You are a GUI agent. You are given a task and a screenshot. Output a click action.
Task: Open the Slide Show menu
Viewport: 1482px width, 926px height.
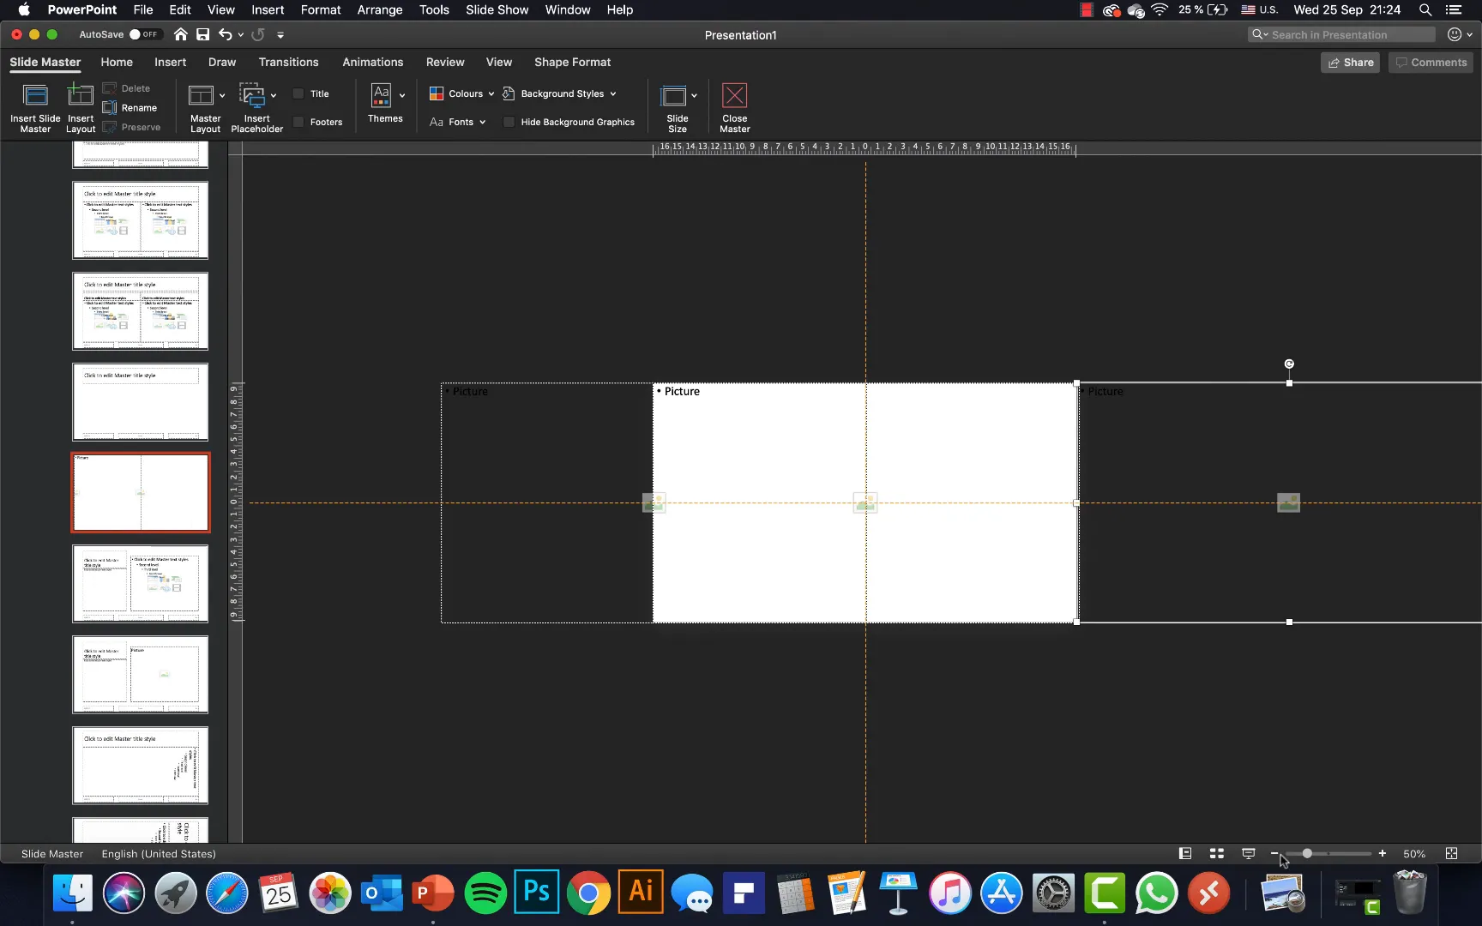tap(497, 9)
